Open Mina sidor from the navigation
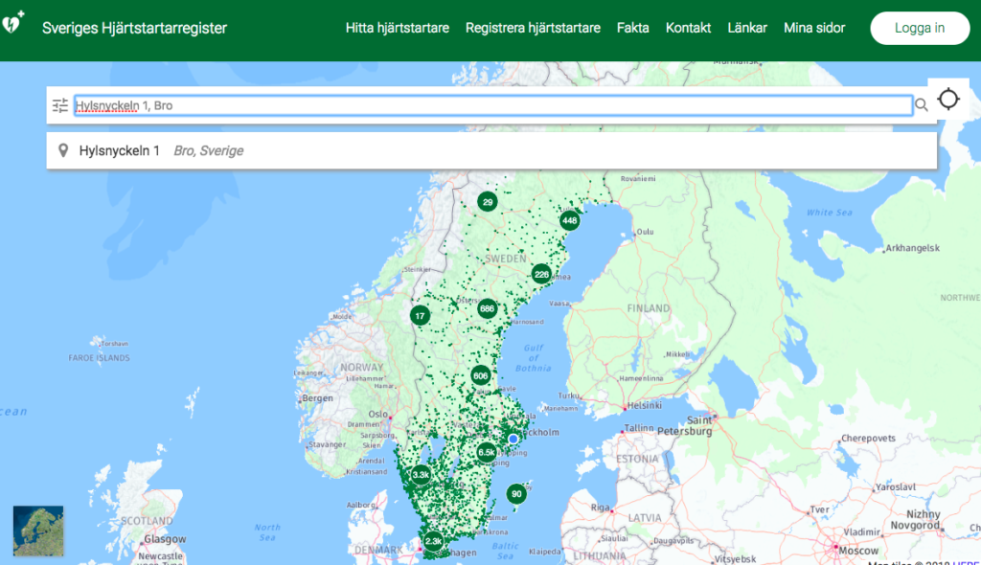This screenshot has height=565, width=981. (813, 28)
